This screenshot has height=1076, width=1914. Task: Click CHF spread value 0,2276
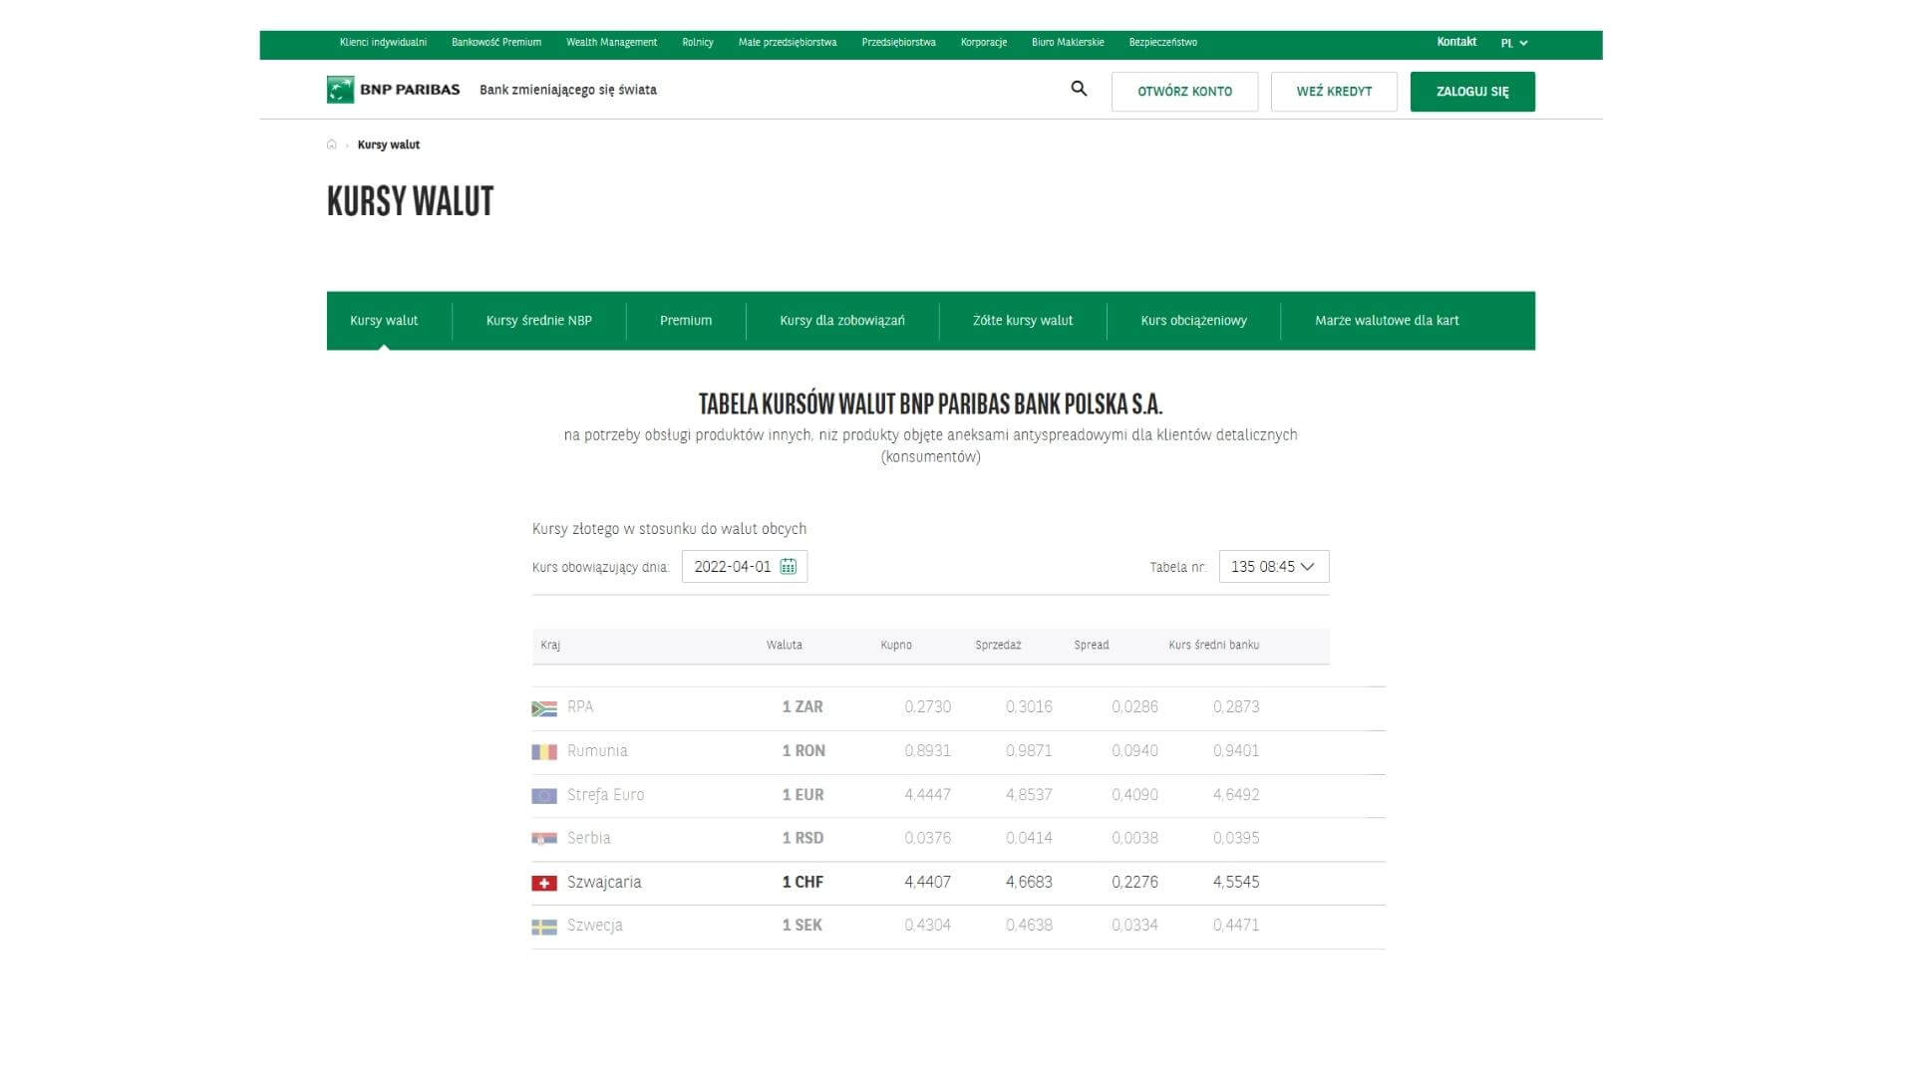pyautogui.click(x=1134, y=882)
